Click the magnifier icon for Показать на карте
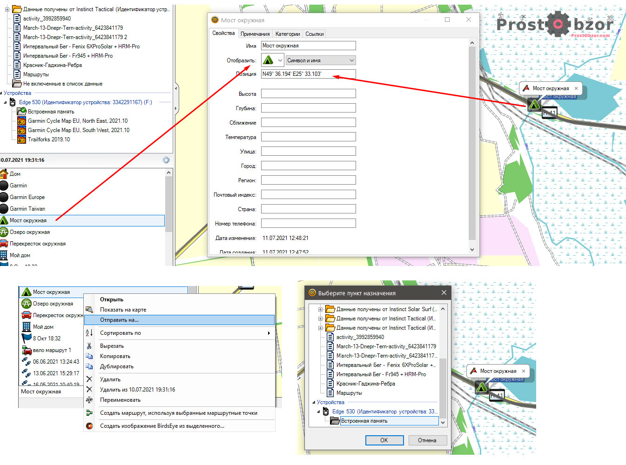This screenshot has height=465, width=626. [x=89, y=310]
